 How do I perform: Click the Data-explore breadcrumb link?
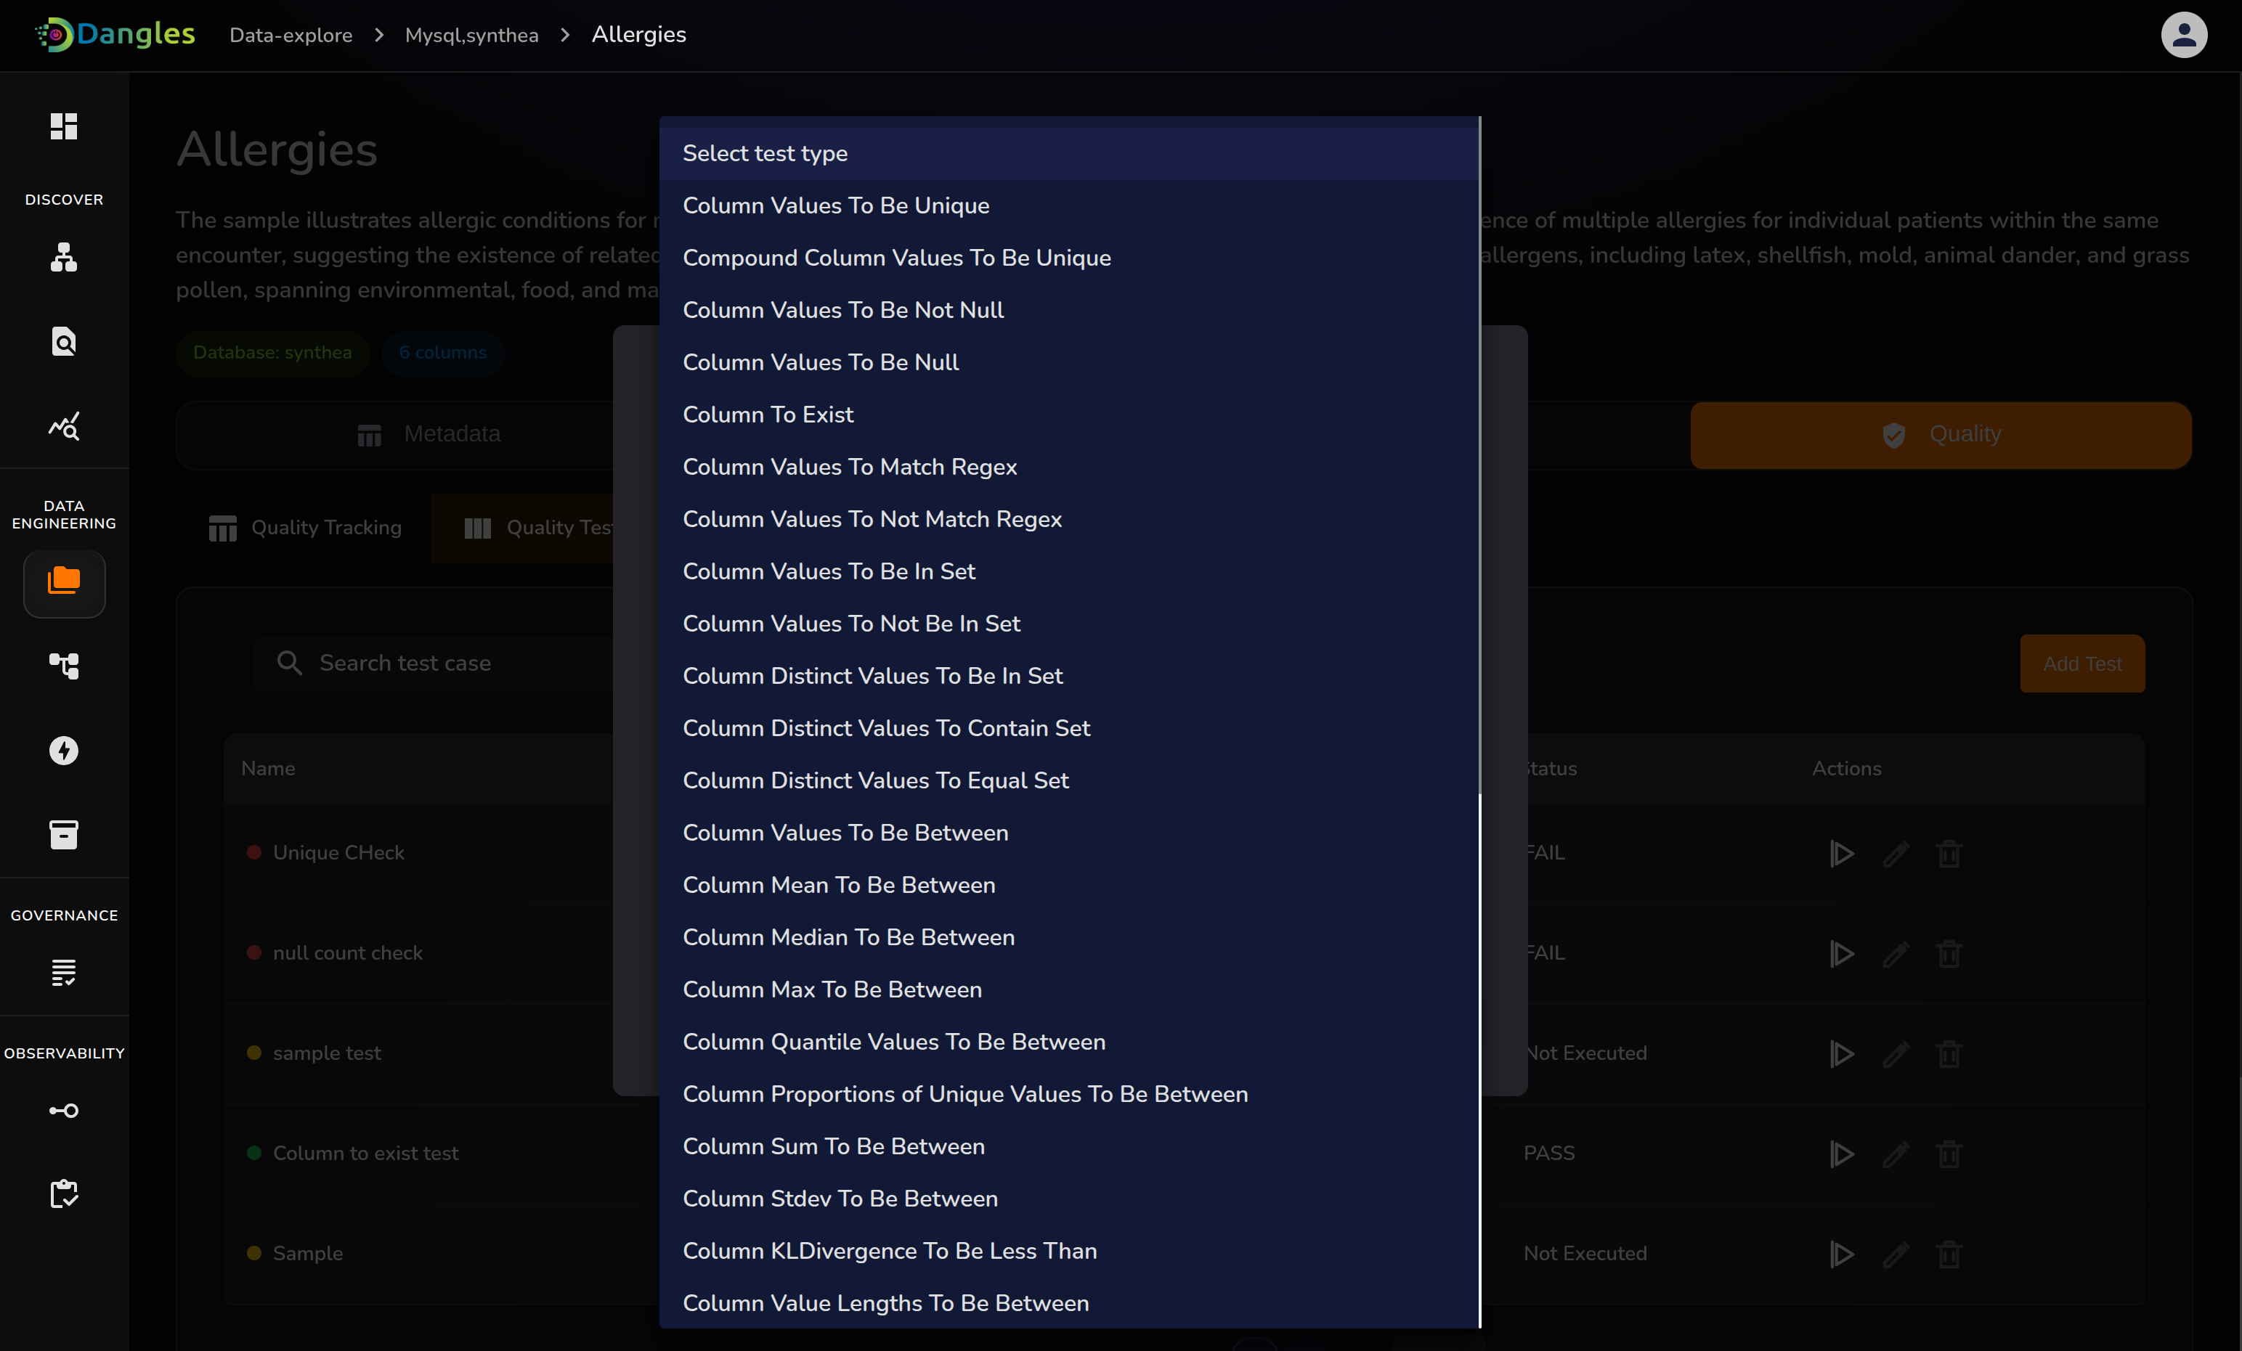[x=291, y=36]
